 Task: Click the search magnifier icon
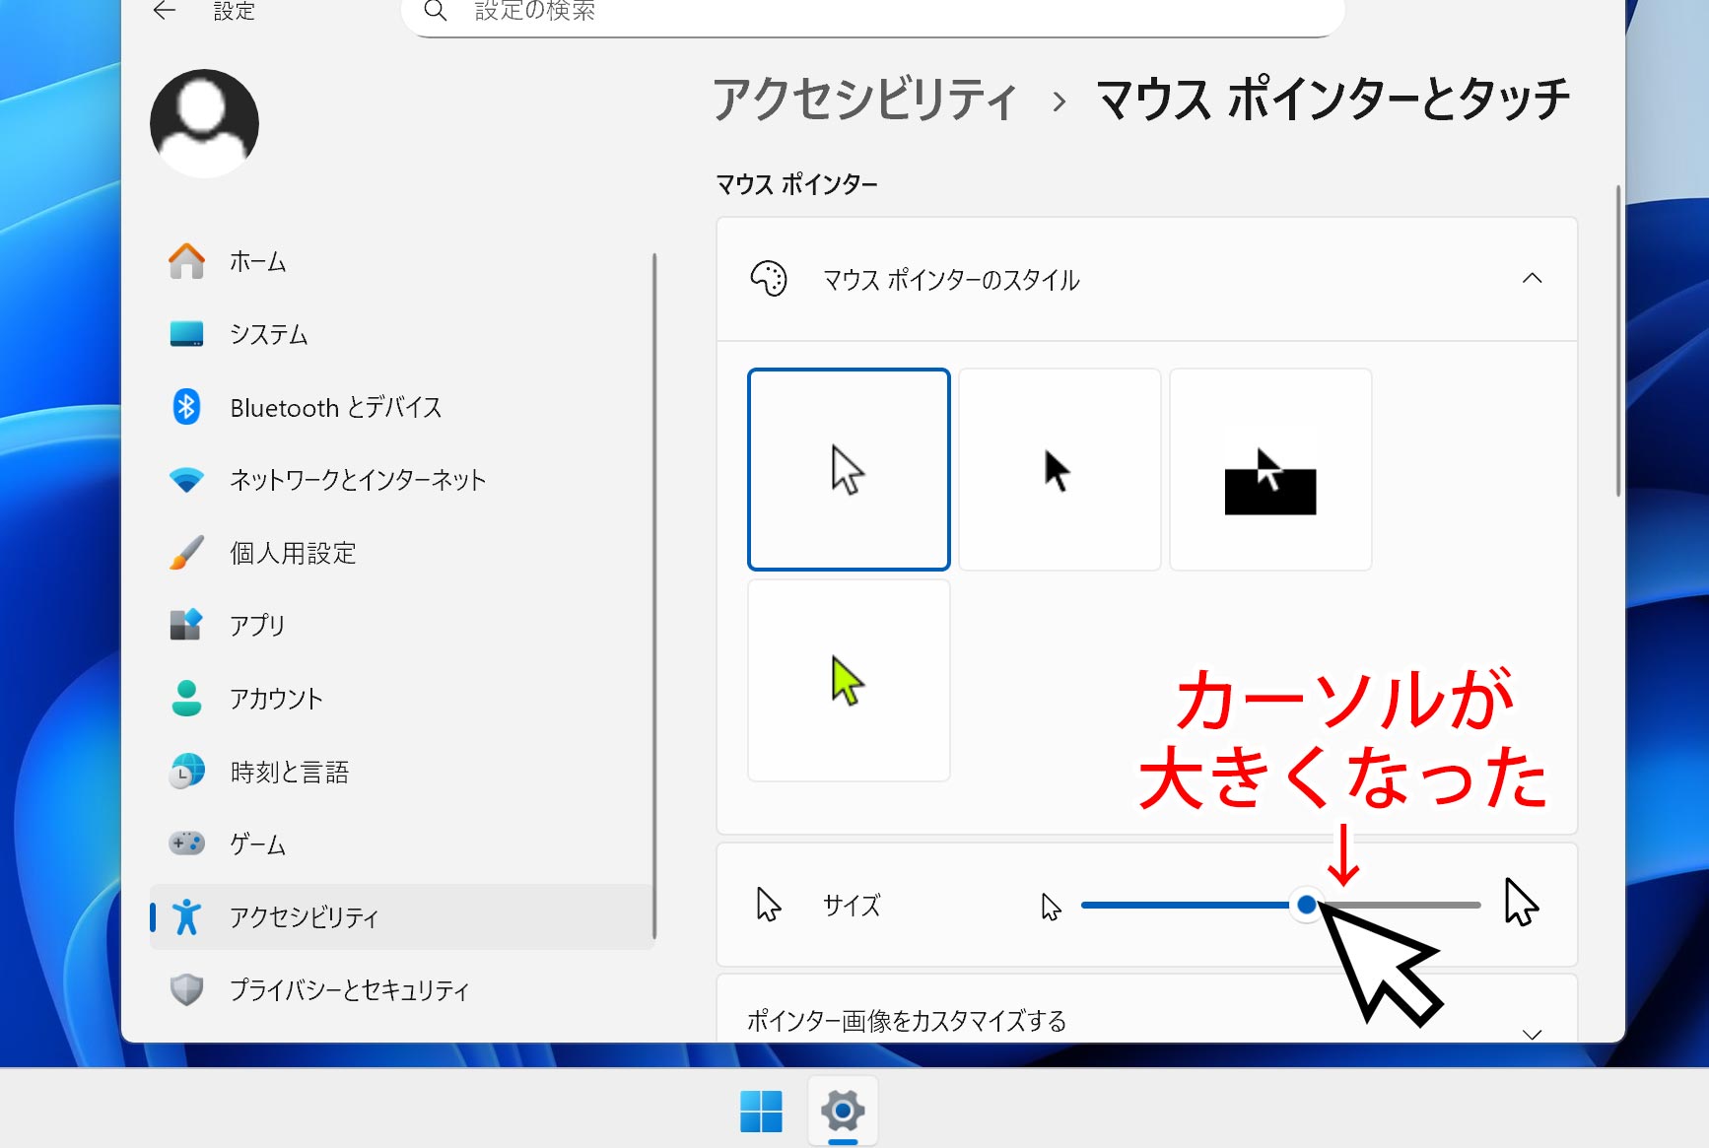(x=435, y=11)
